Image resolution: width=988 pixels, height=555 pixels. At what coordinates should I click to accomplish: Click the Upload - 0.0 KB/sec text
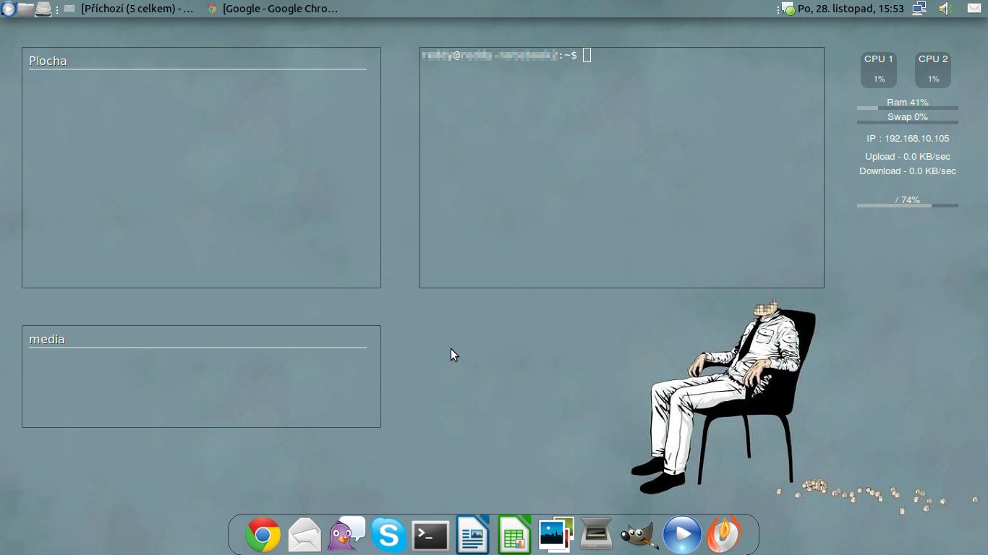point(908,156)
